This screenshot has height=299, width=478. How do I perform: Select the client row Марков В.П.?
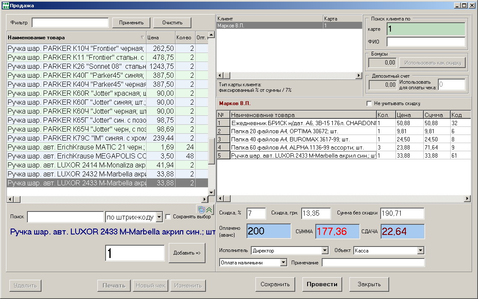click(289, 26)
